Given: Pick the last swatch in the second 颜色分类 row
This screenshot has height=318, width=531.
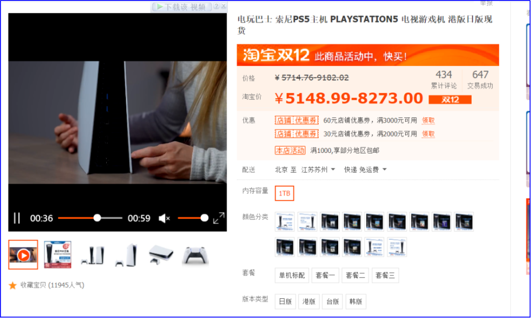Looking at the screenshot, I should tap(397, 247).
